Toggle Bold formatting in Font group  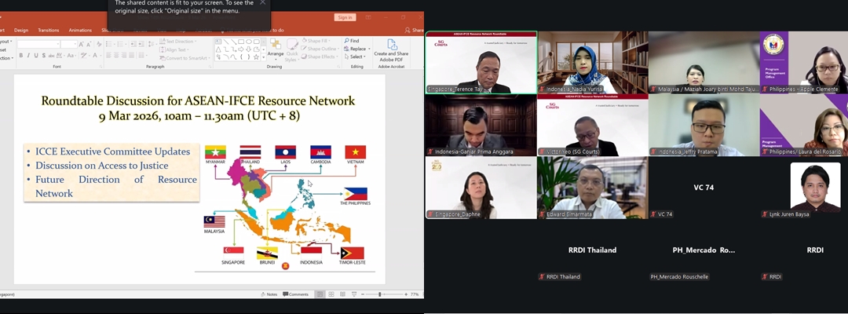[20, 55]
